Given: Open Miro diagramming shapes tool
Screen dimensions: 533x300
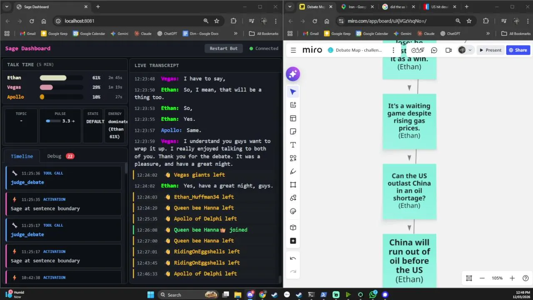Looking at the screenshot, I should (x=293, y=198).
